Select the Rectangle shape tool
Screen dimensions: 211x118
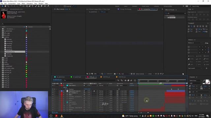click(x=27, y=6)
